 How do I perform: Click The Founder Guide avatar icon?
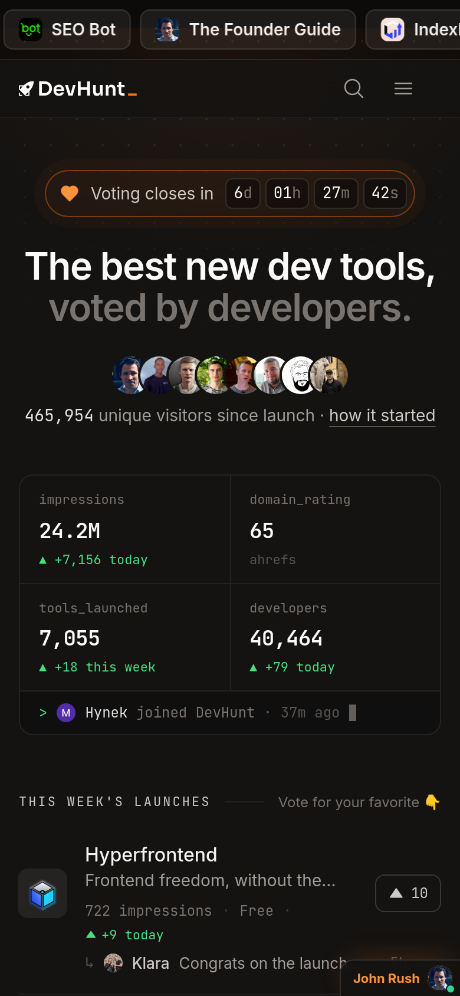point(167,30)
